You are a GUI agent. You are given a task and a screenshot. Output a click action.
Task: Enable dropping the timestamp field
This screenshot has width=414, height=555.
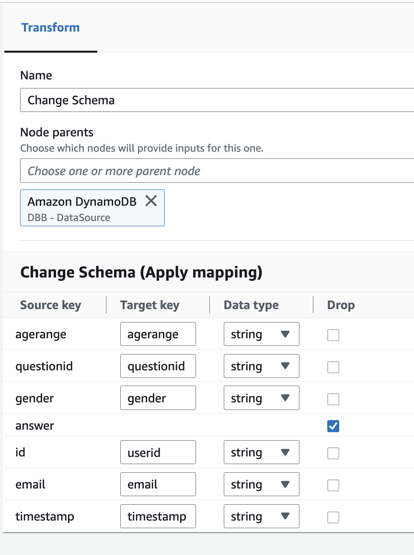coord(333,517)
